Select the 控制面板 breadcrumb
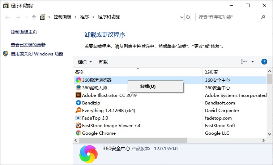This screenshot has height=165, width=273. tap(63, 17)
